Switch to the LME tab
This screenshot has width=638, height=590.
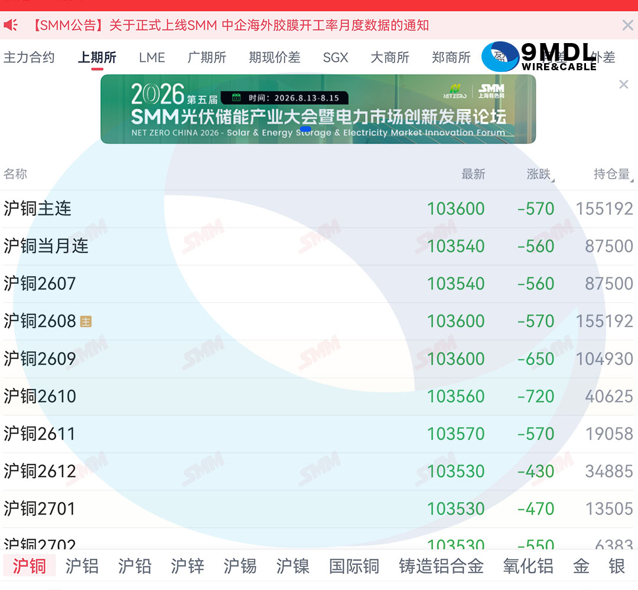[152, 57]
